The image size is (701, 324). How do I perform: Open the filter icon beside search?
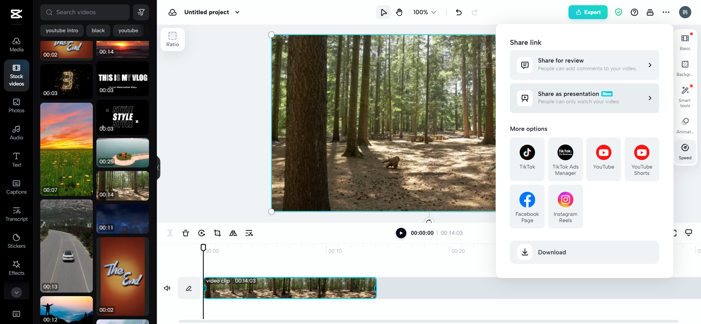click(141, 12)
